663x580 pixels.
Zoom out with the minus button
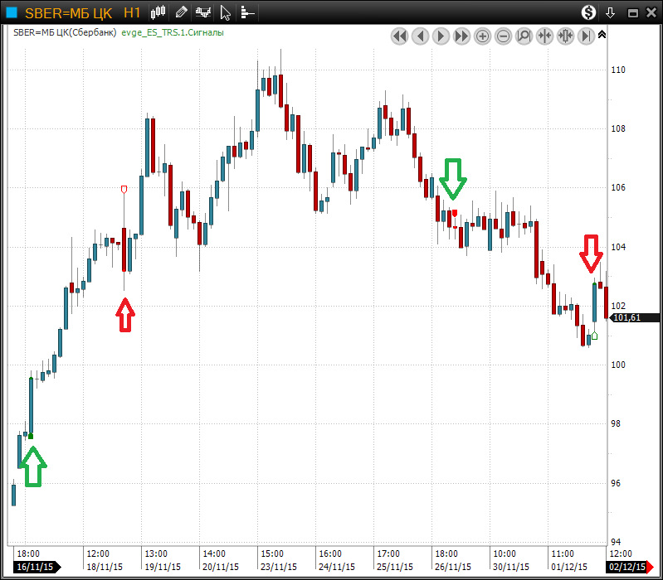(504, 36)
